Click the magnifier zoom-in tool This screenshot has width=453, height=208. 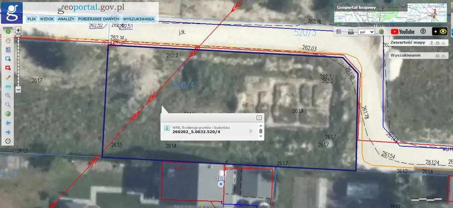tap(8, 96)
